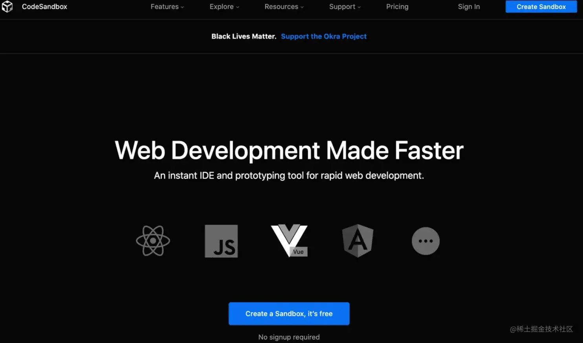Select the React atom icon
This screenshot has width=583, height=343.
153,241
